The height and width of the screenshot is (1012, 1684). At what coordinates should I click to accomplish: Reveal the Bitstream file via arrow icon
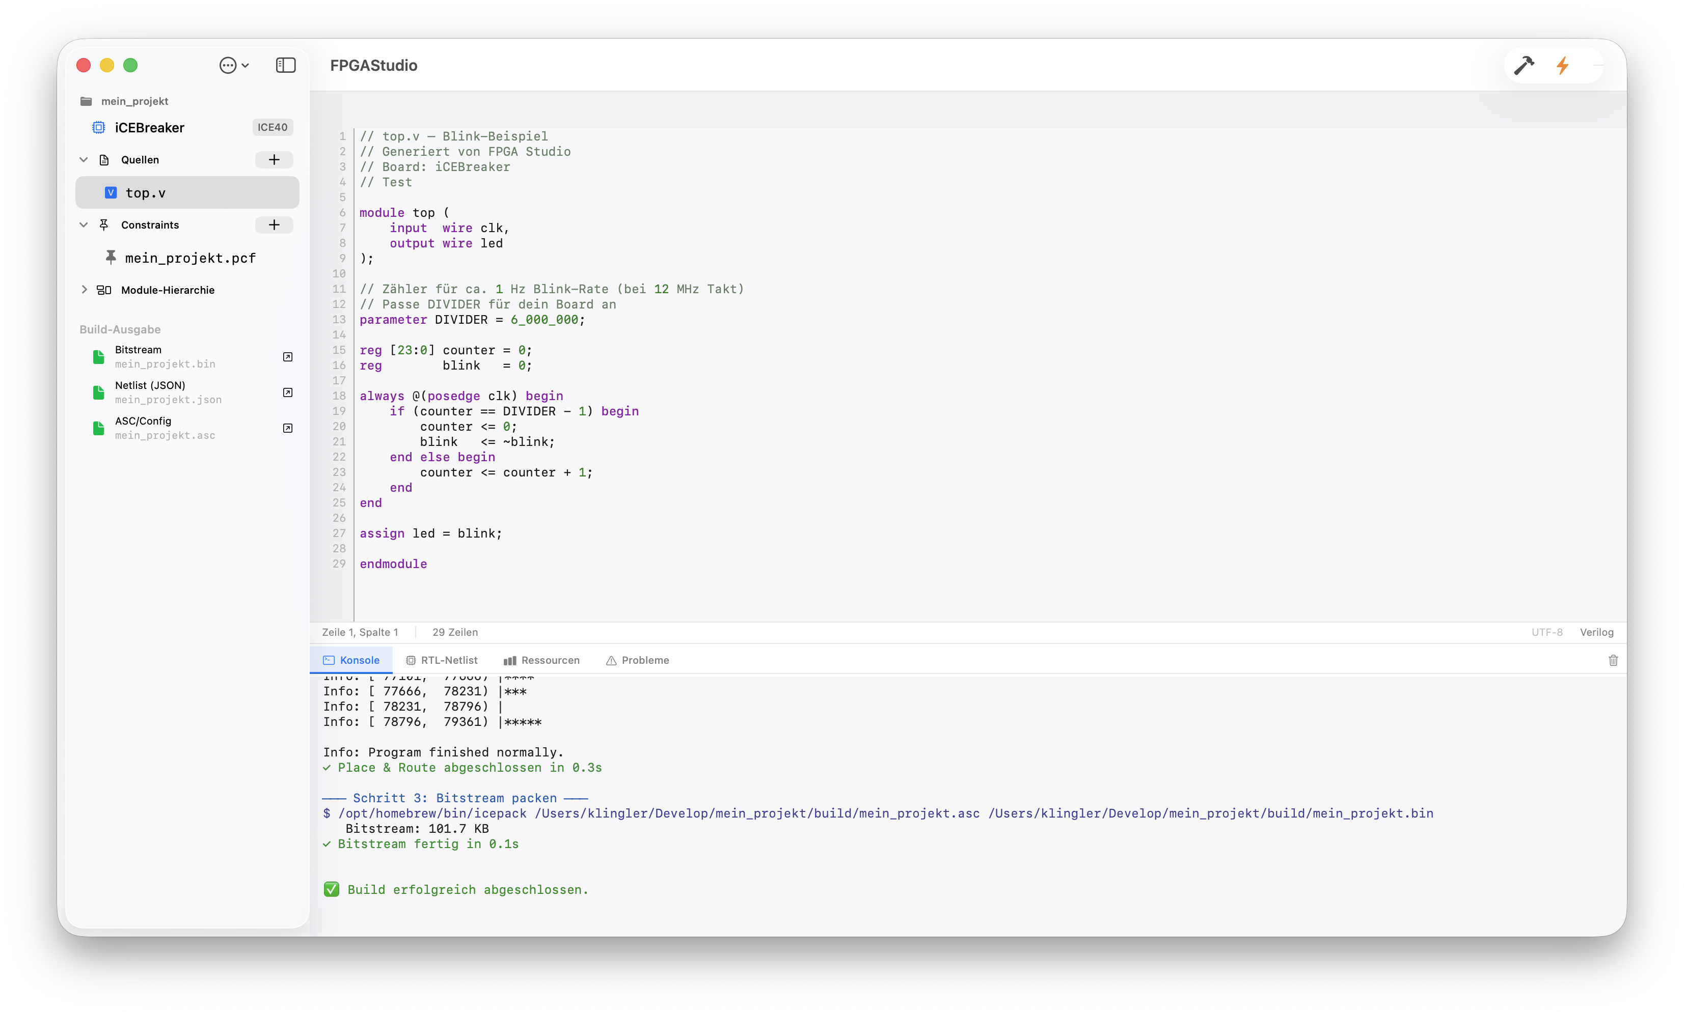287,357
